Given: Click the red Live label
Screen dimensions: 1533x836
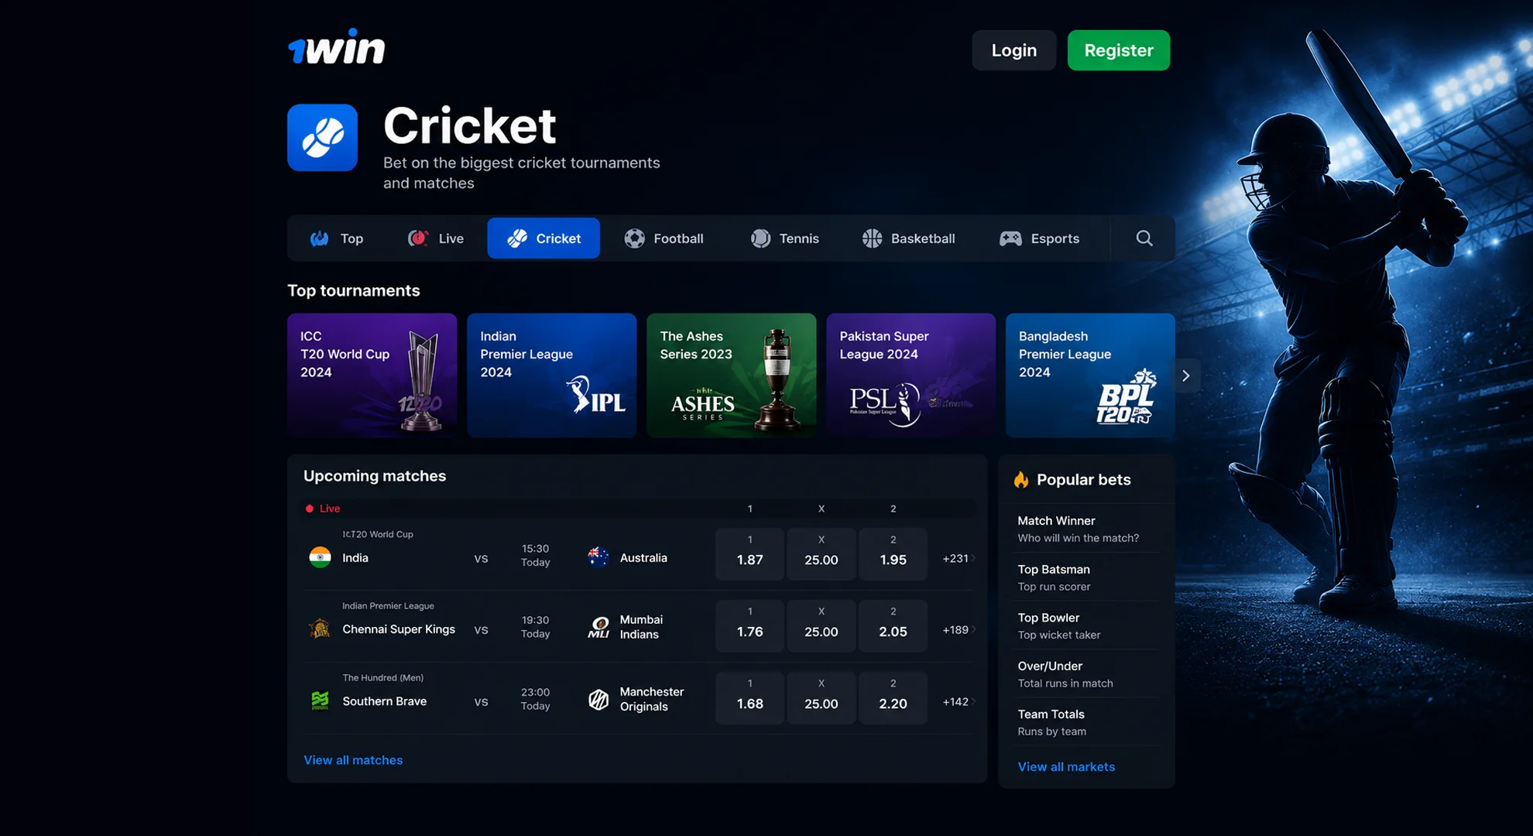Looking at the screenshot, I should point(330,509).
